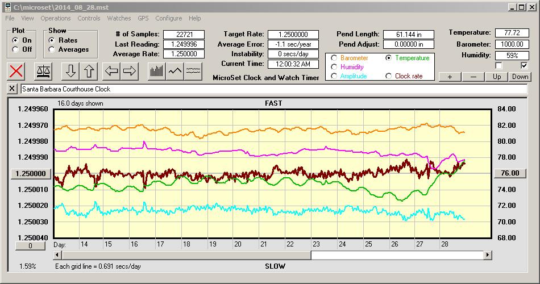
Task: Untick the checked box under Humidity
Action: (524, 65)
